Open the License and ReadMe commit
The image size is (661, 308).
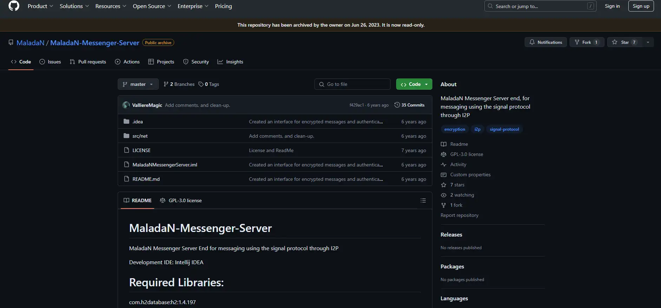[271, 150]
